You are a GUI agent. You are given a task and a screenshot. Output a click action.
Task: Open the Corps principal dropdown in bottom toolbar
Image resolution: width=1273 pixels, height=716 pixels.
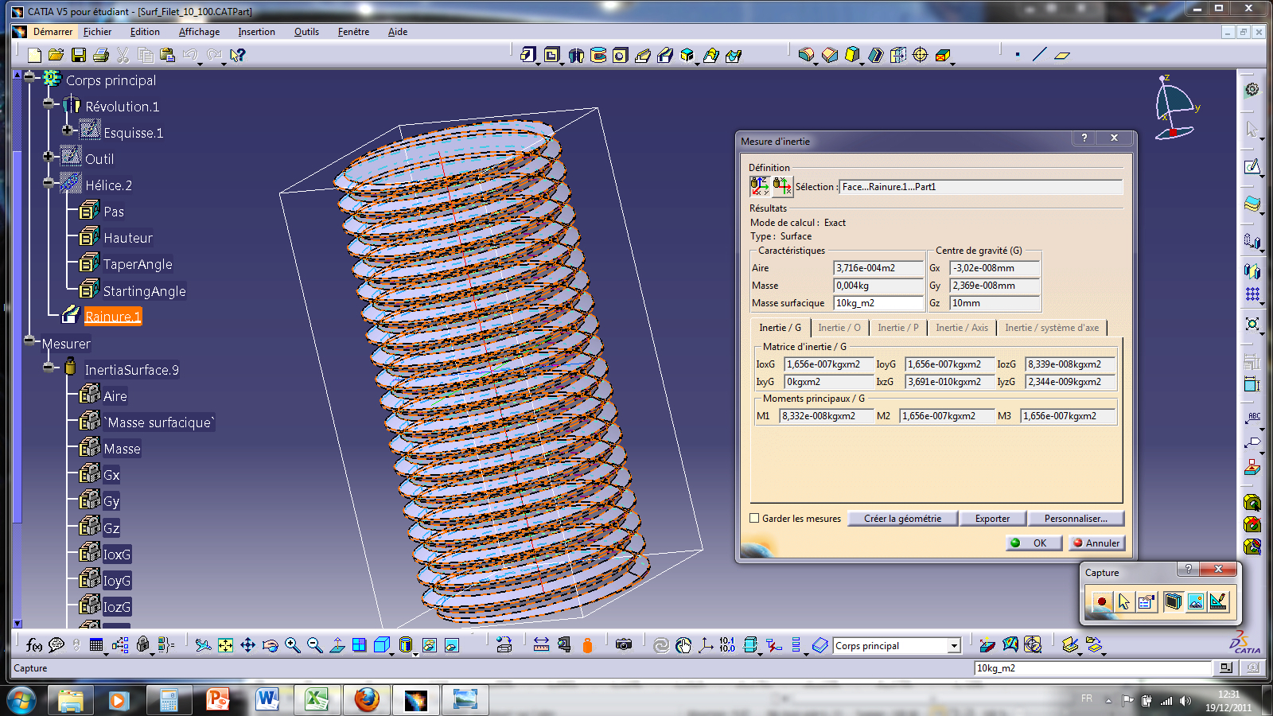(x=953, y=646)
